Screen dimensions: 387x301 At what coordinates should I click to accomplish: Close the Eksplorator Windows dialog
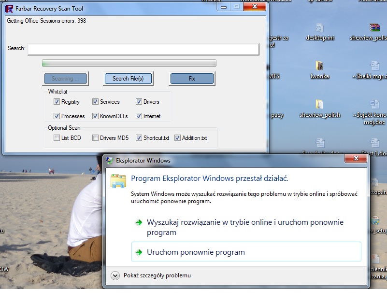click(x=356, y=158)
